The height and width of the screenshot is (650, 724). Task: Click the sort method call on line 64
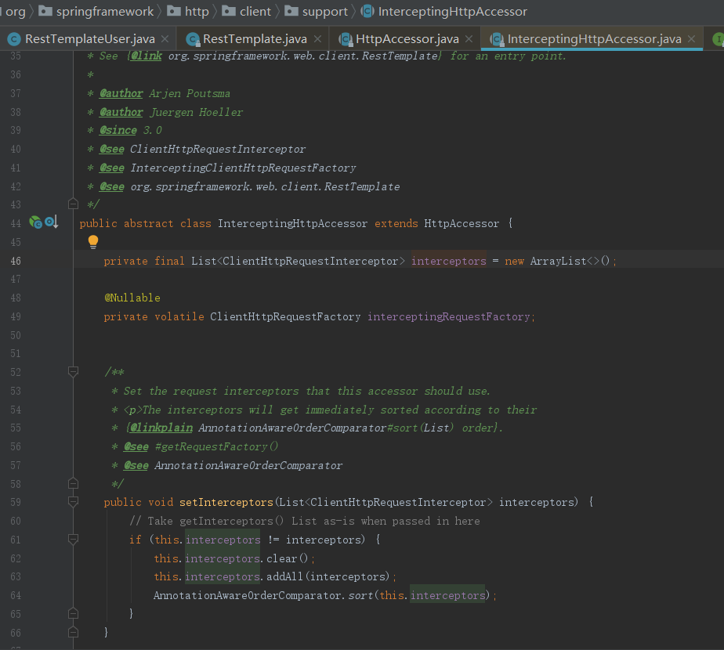click(360, 595)
